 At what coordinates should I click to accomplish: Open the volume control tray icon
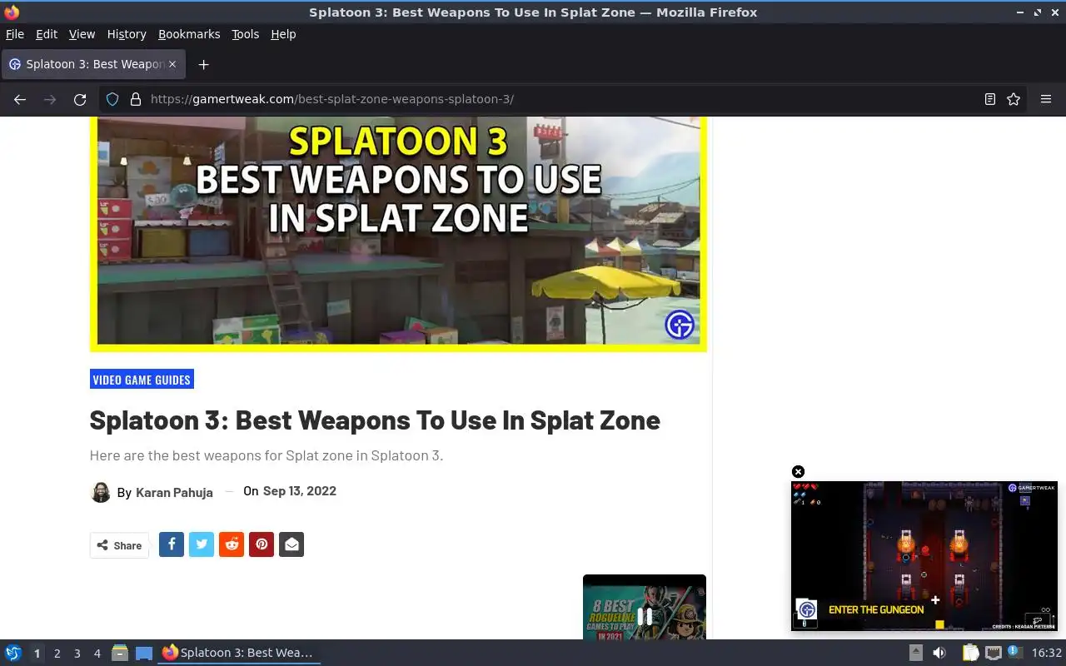(939, 653)
